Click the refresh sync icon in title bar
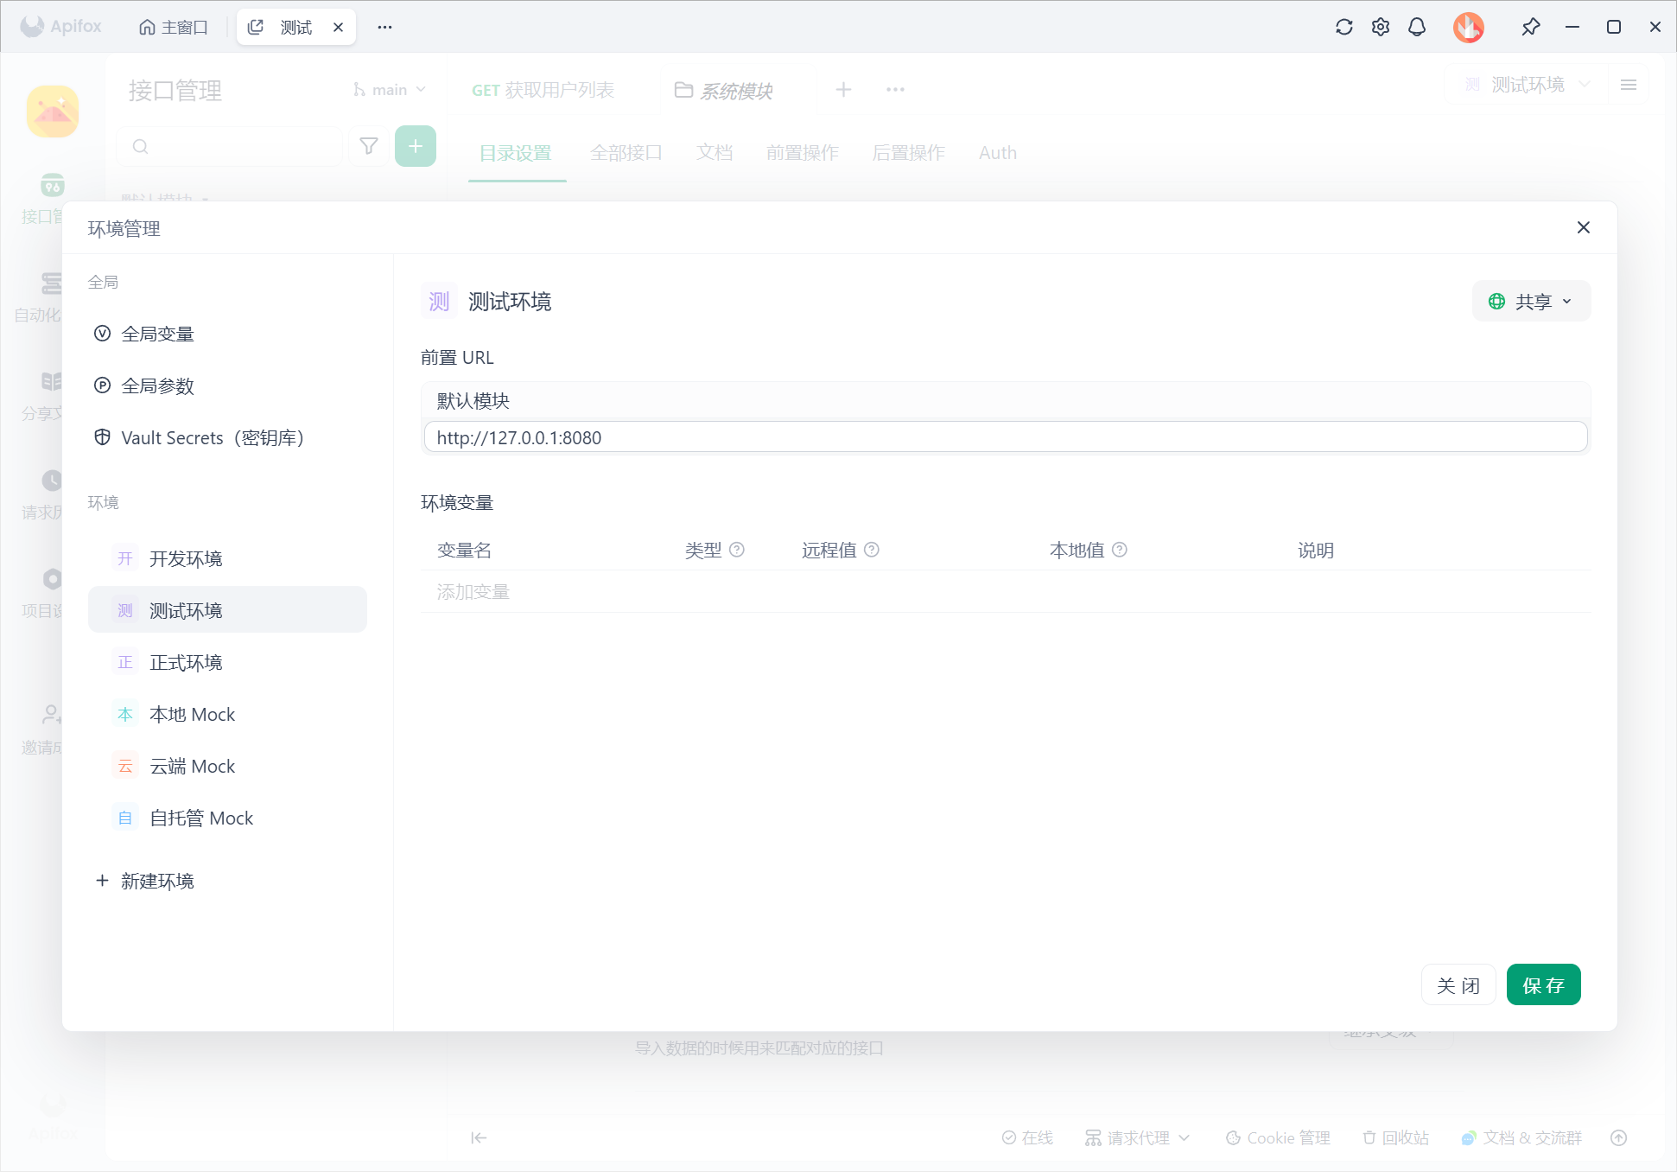This screenshot has height=1172, width=1677. click(1344, 27)
